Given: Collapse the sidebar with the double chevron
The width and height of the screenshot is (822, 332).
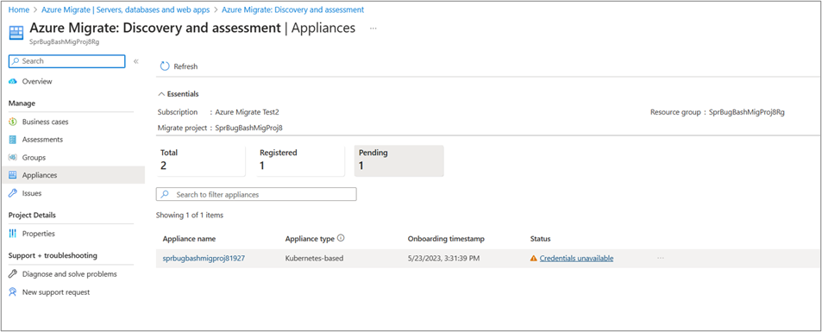Looking at the screenshot, I should [135, 61].
